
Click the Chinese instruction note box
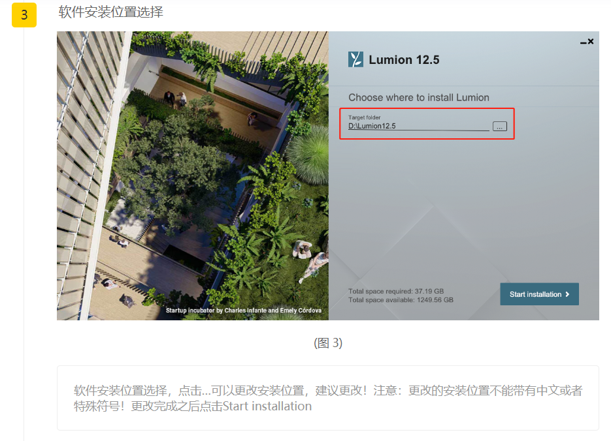[x=327, y=398]
